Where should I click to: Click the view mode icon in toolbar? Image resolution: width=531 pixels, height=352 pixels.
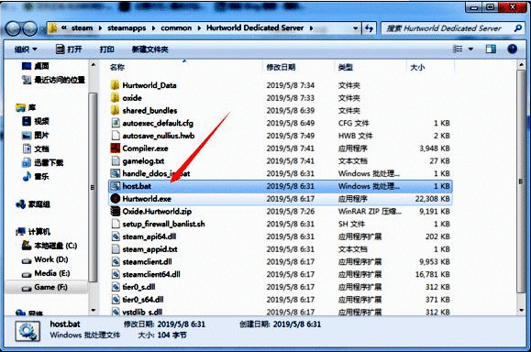tap(458, 49)
